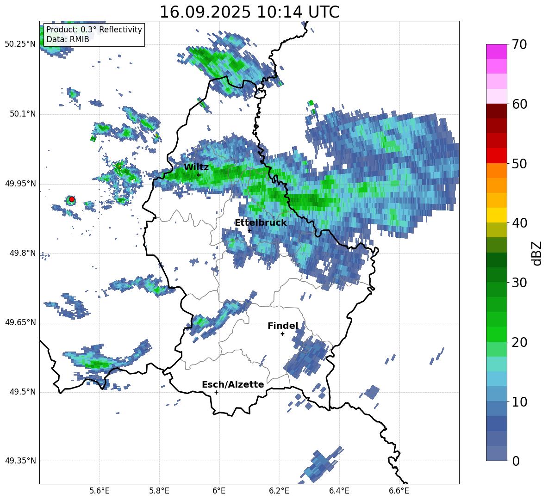Click the Ettelbruck city label
548x500 pixels.
pos(261,223)
